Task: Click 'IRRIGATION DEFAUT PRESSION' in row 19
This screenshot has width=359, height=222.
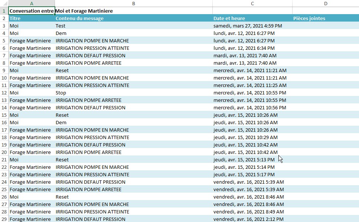Action: pyautogui.click(x=91, y=145)
